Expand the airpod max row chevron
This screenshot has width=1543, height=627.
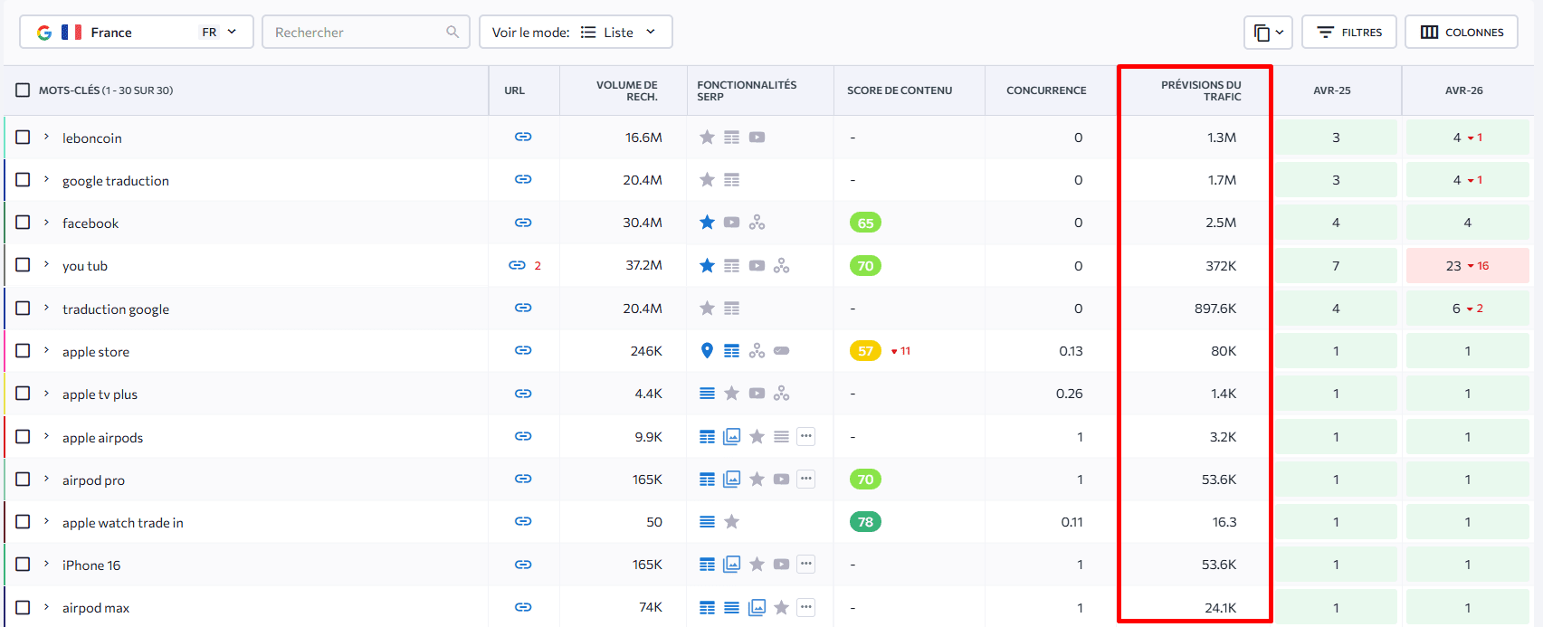[46, 607]
